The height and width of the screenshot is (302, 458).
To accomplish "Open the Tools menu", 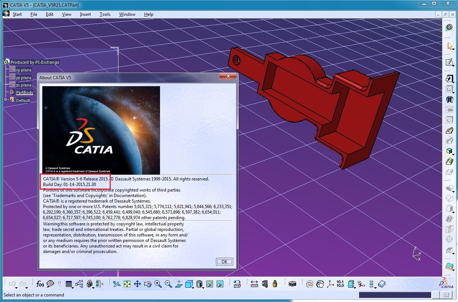I will click(105, 14).
